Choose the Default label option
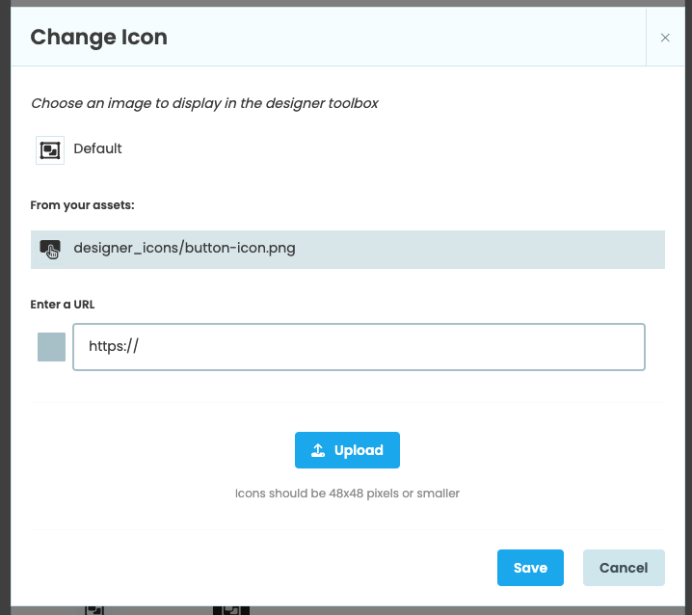 [97, 148]
